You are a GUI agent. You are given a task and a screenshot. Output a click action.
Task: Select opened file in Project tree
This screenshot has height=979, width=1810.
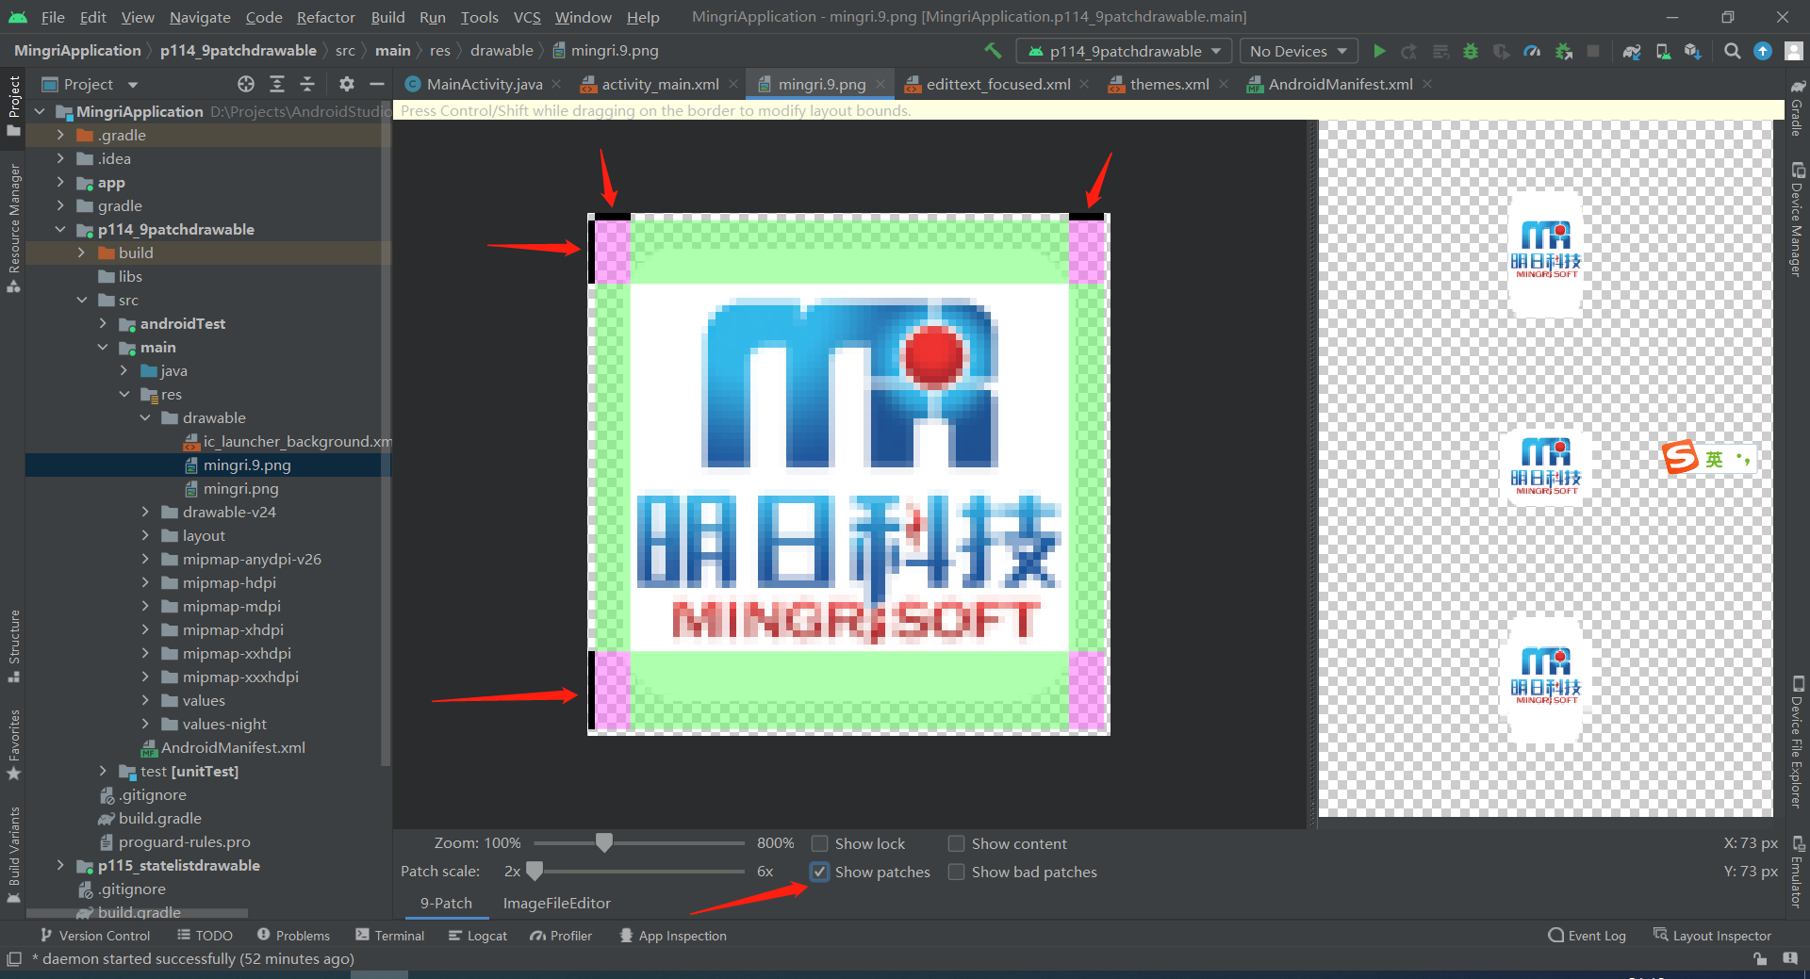(x=246, y=84)
